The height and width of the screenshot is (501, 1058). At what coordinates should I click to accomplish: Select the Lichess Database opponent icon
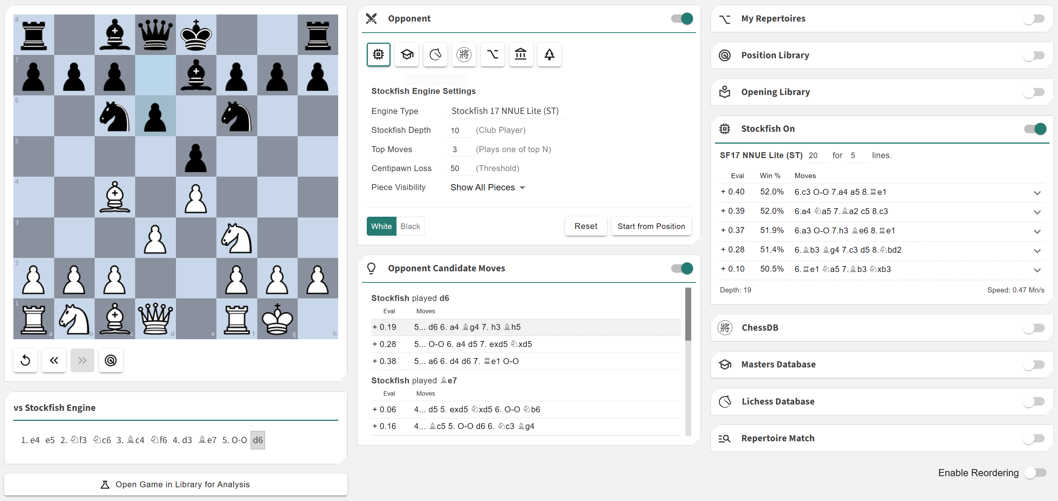click(435, 54)
